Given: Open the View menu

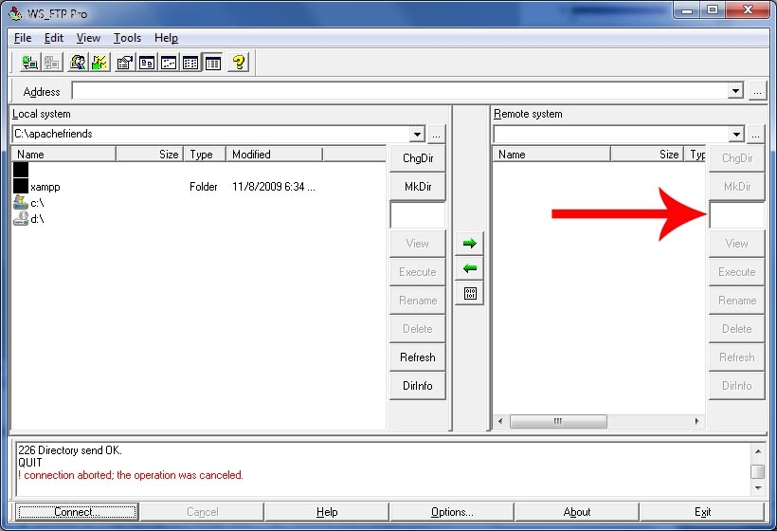Looking at the screenshot, I should 88,38.
